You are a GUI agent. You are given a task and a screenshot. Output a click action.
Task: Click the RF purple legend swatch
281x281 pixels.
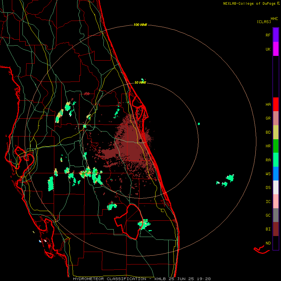pyautogui.click(x=276, y=35)
